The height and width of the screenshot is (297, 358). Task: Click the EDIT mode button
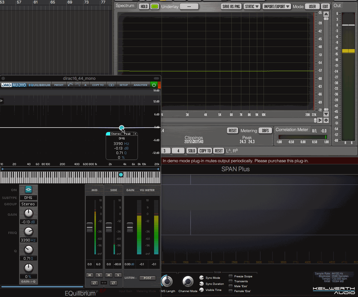pos(326,6)
